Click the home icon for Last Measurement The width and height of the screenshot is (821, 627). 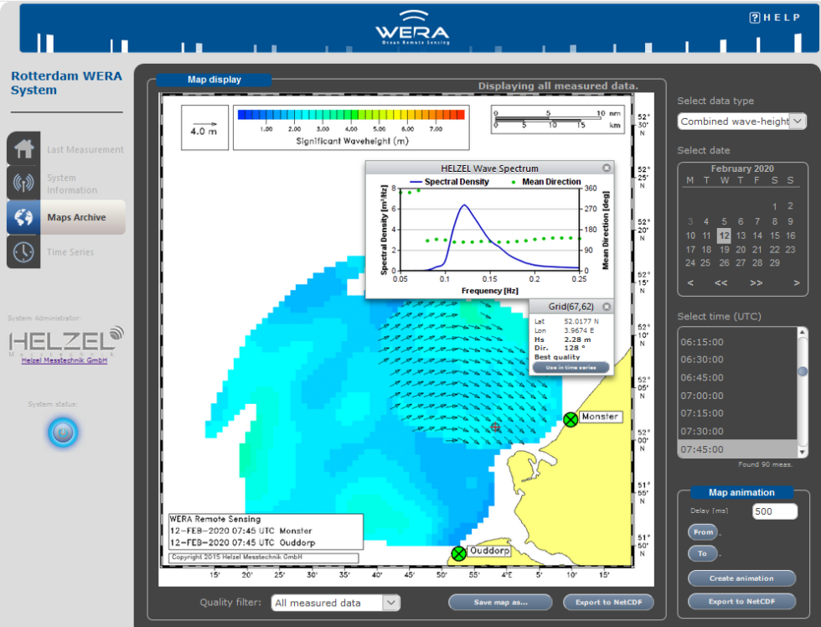pos(23,149)
